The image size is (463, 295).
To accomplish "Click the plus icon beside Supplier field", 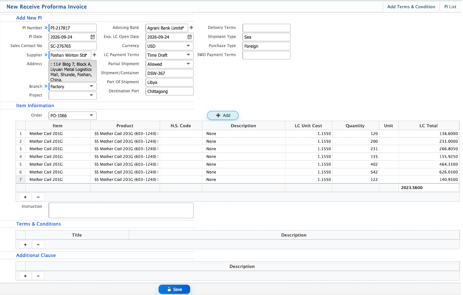I will [x=94, y=55].
